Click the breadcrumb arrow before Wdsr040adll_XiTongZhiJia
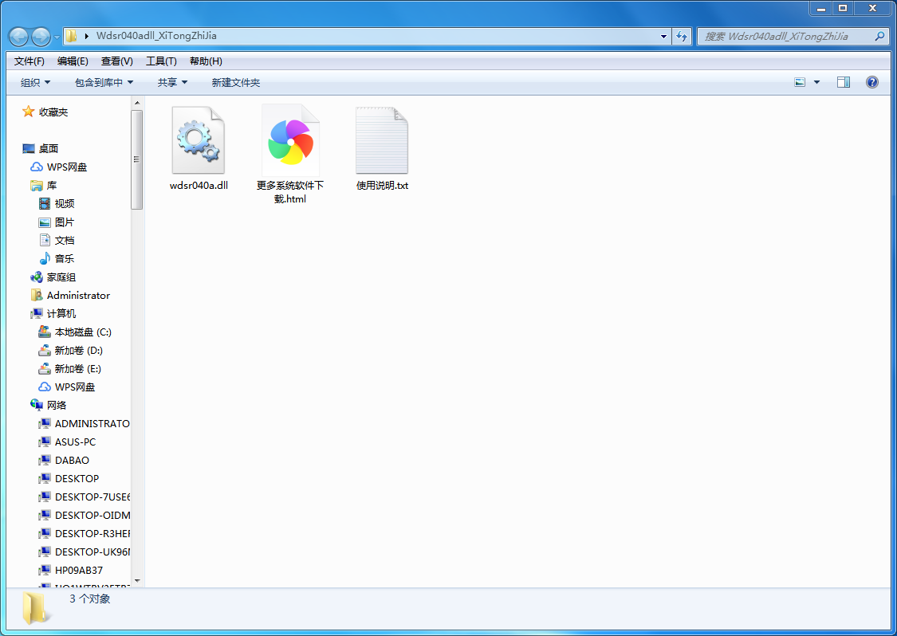 tap(86, 36)
